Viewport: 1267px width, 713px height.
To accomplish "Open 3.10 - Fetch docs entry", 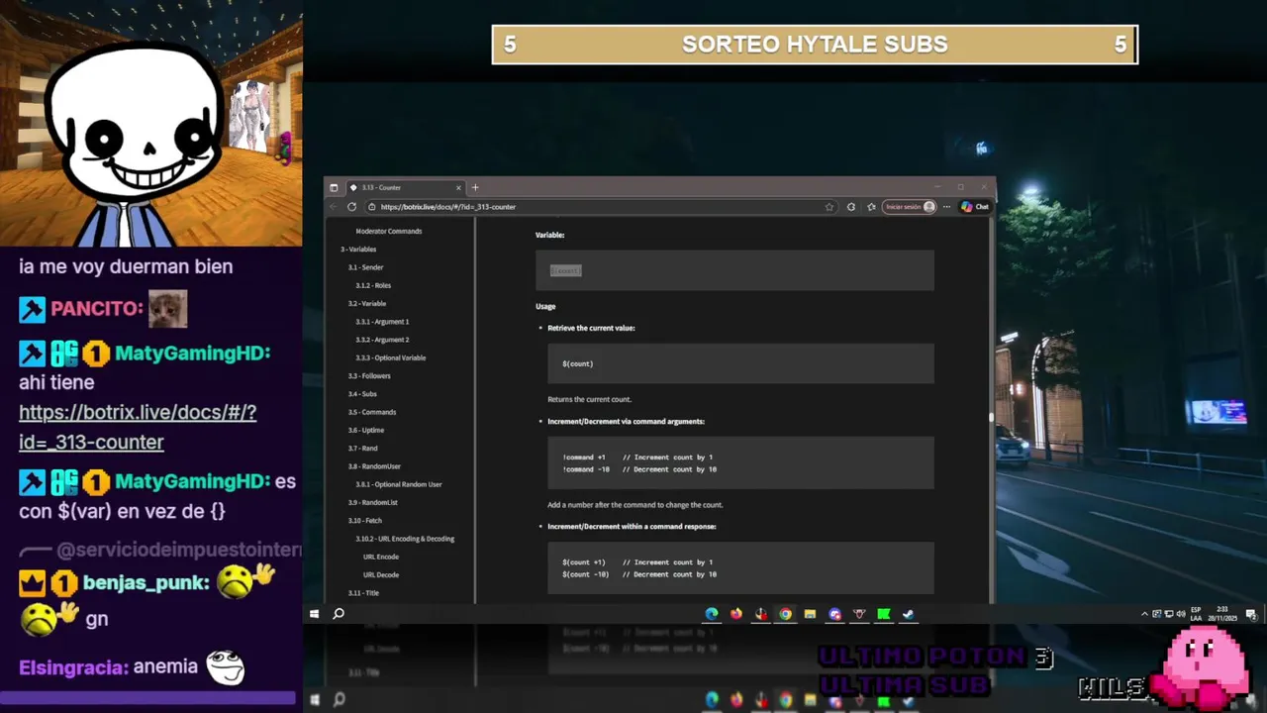I will coord(364,520).
